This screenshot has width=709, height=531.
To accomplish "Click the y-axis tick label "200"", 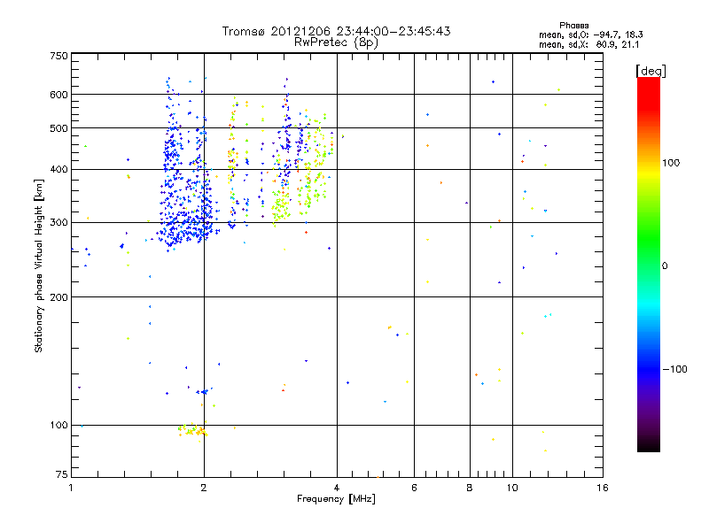I will point(58,297).
